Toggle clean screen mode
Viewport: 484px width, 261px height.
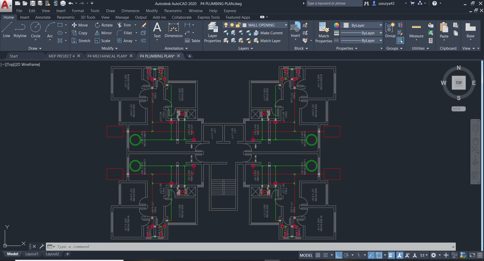click(x=472, y=255)
